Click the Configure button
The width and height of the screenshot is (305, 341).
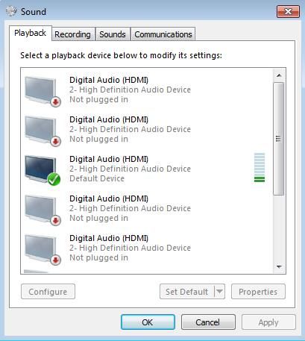[x=48, y=292]
